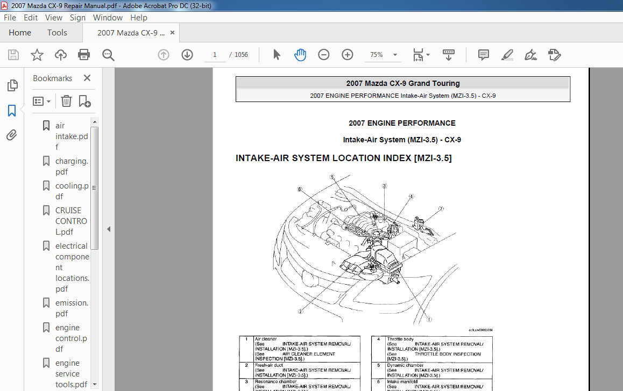Click the engine bay diagram image
Viewport: 623px width, 391px height.
coord(366,249)
